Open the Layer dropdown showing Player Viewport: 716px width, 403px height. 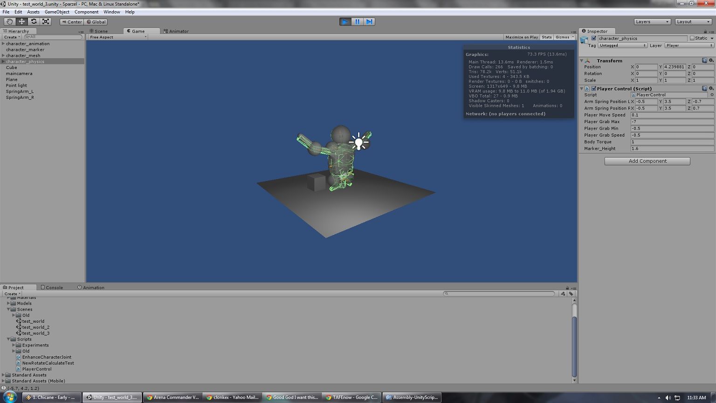tap(689, 45)
